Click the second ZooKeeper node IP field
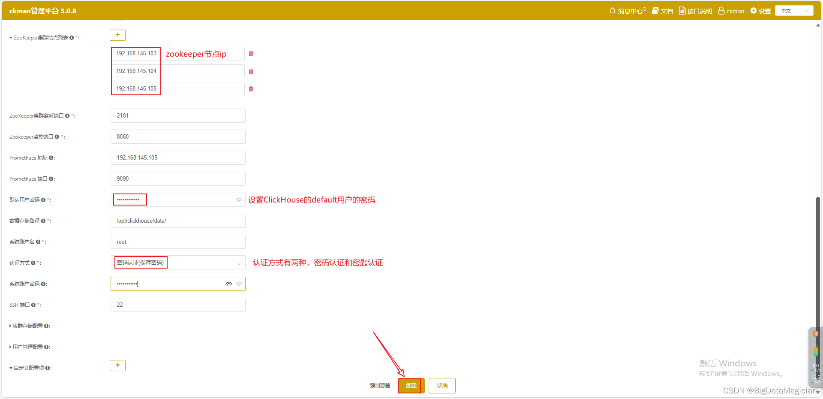Screen dimensions: 823x399 [x=177, y=71]
